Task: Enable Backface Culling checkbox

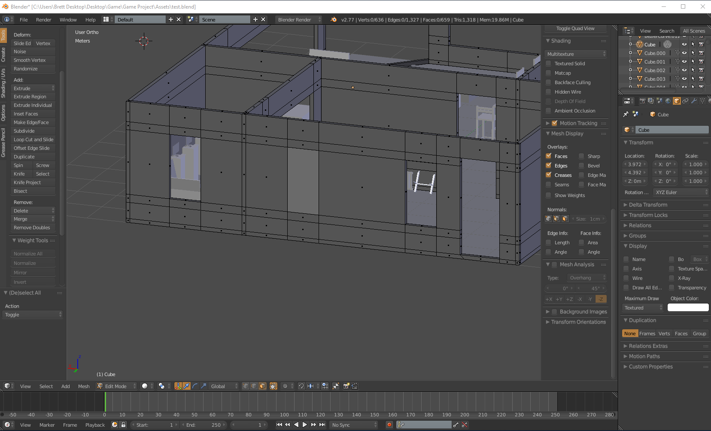Action: (548, 82)
